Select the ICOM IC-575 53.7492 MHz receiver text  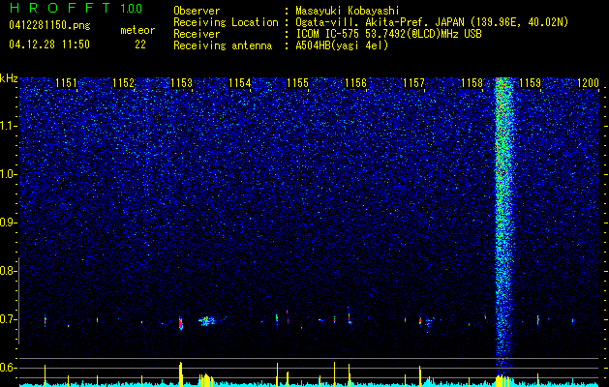pyautogui.click(x=388, y=35)
